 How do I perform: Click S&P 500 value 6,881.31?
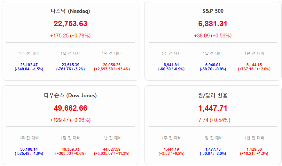(213, 24)
